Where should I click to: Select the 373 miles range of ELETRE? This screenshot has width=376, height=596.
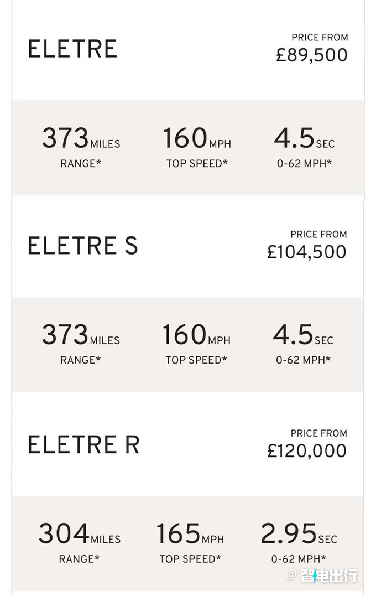pyautogui.click(x=81, y=138)
